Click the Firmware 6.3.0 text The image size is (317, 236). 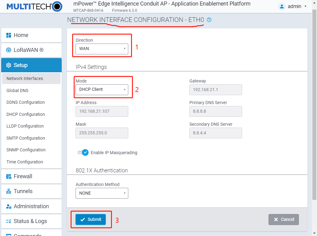click(x=125, y=11)
